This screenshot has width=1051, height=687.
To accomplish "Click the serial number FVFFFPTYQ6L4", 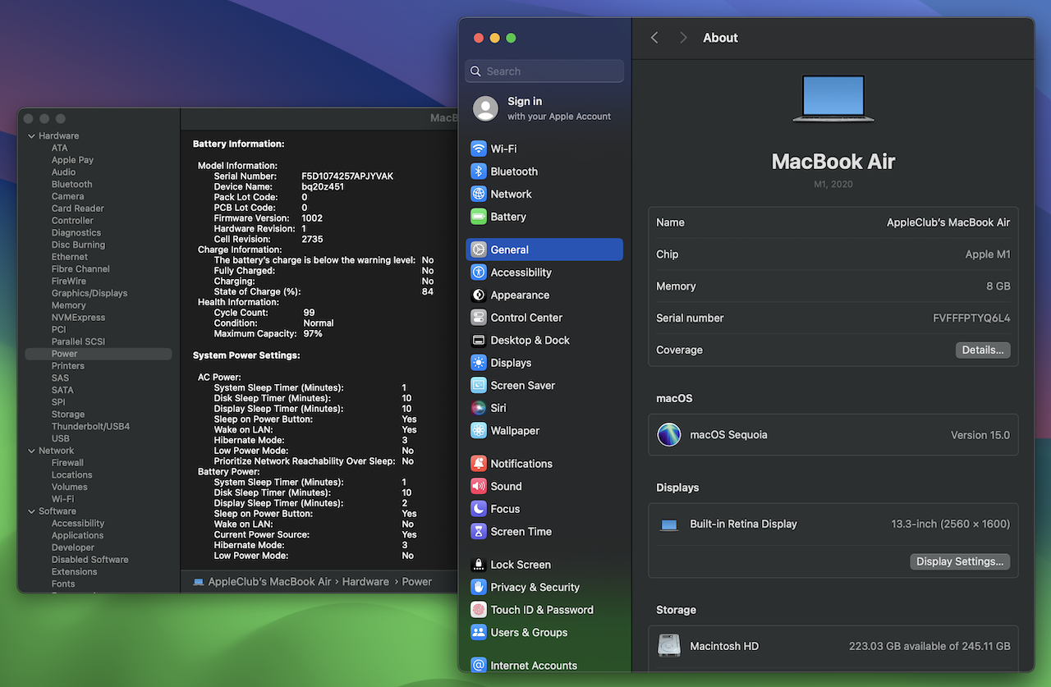I will [x=972, y=318].
